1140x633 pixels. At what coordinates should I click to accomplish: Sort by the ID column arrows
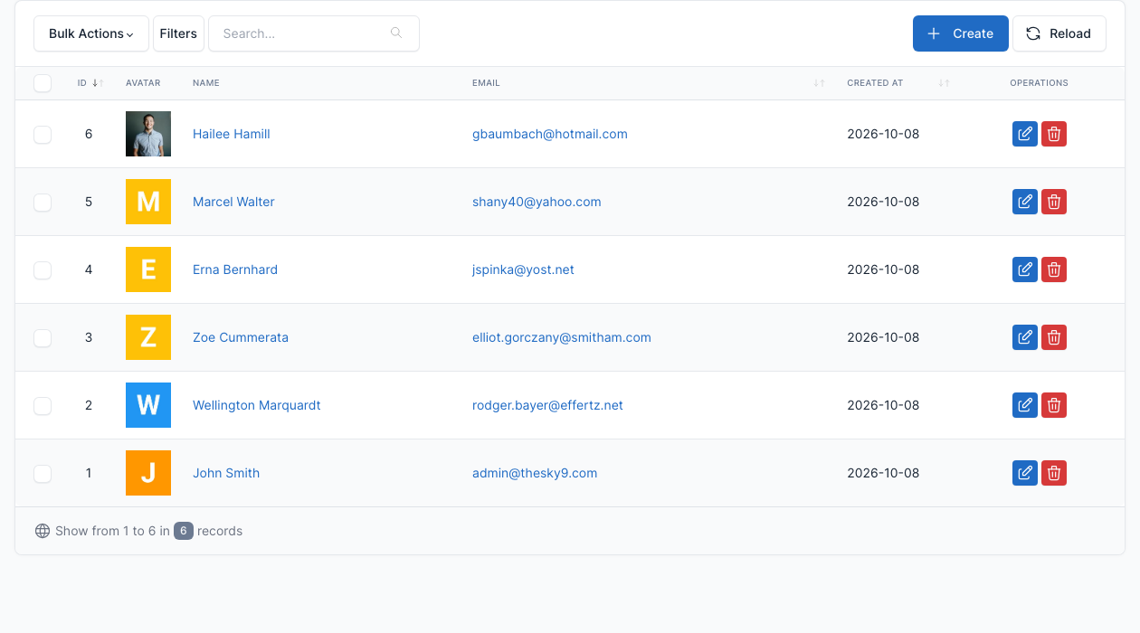click(98, 83)
